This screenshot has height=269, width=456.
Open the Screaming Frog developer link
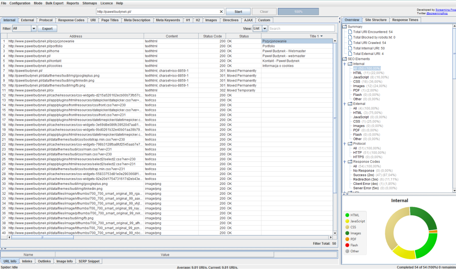pyautogui.click(x=446, y=10)
